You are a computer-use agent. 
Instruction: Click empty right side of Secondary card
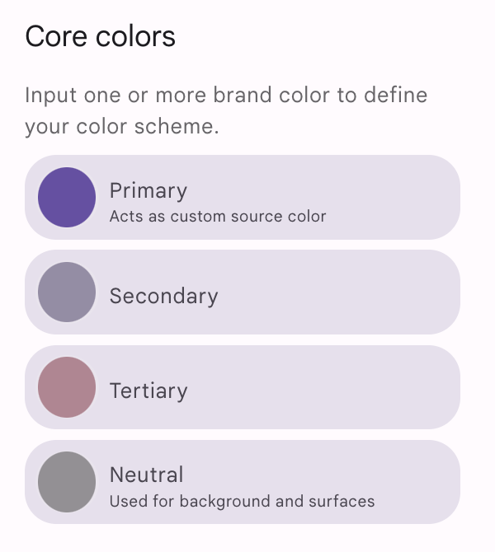[x=379, y=292]
